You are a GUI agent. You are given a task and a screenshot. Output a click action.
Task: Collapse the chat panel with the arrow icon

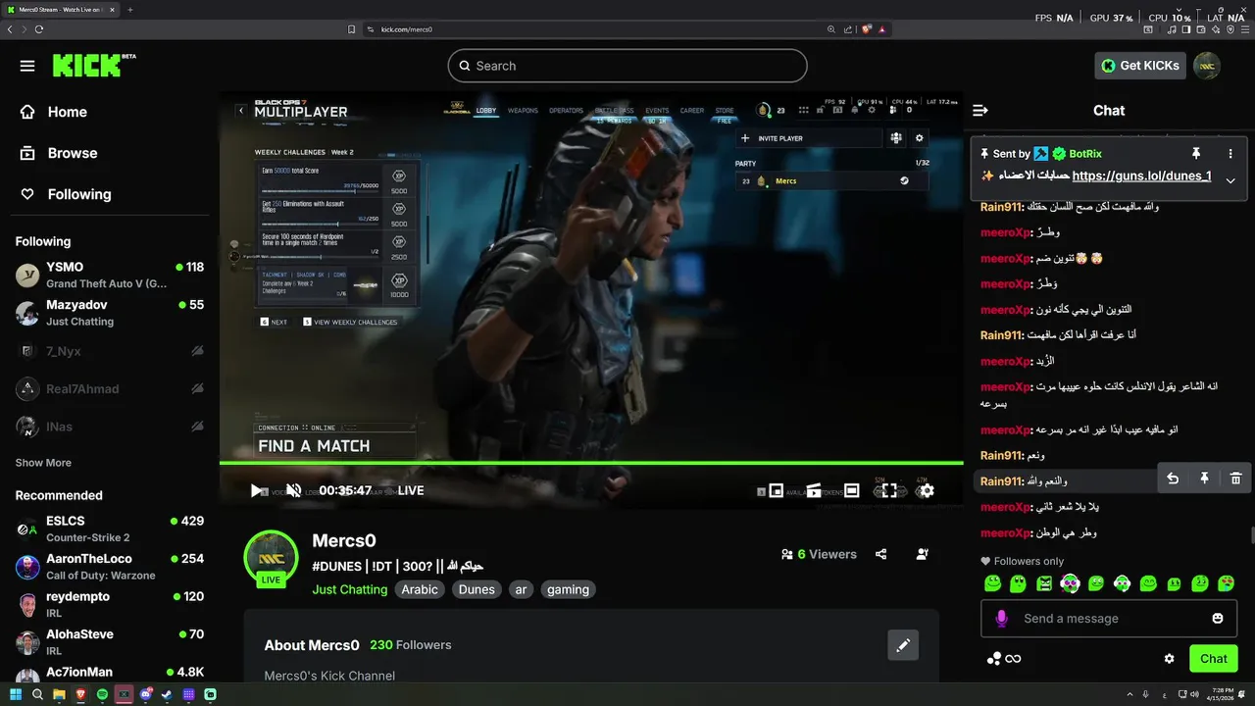[979, 111]
